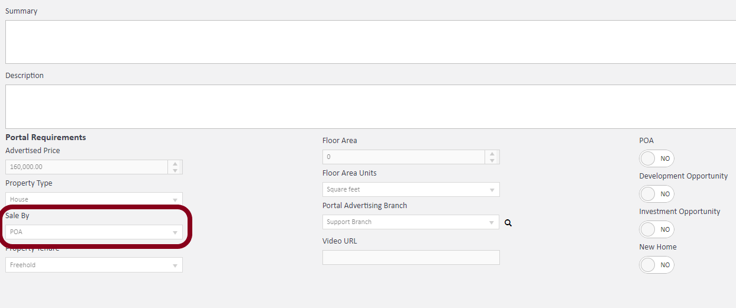Open the Property Tenure Freehold dropdown

click(x=94, y=265)
